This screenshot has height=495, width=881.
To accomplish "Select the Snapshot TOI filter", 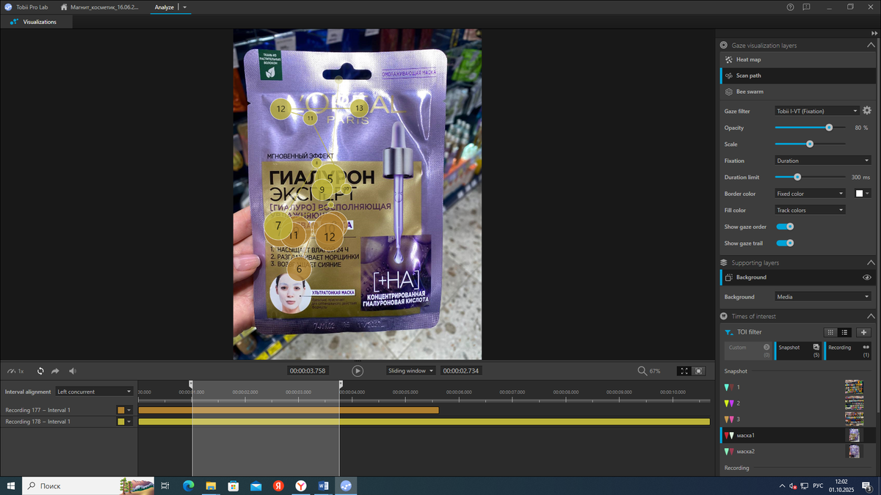I will 798,351.
